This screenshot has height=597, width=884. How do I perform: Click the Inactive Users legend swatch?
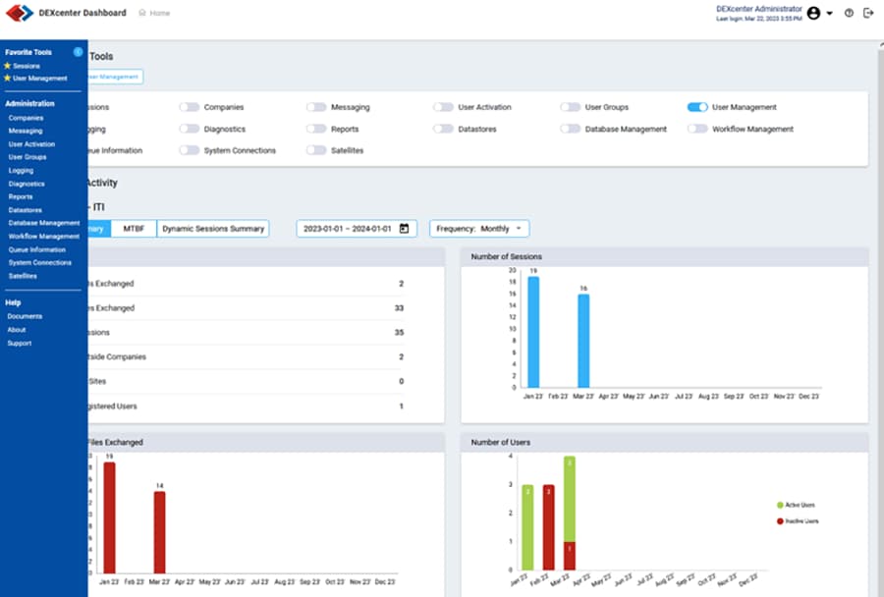point(780,521)
